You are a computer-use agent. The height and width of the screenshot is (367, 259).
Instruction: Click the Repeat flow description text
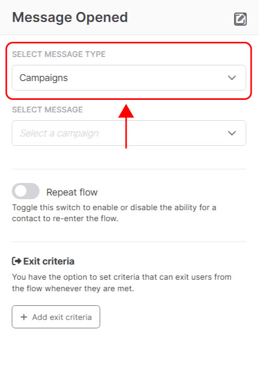pos(114,213)
